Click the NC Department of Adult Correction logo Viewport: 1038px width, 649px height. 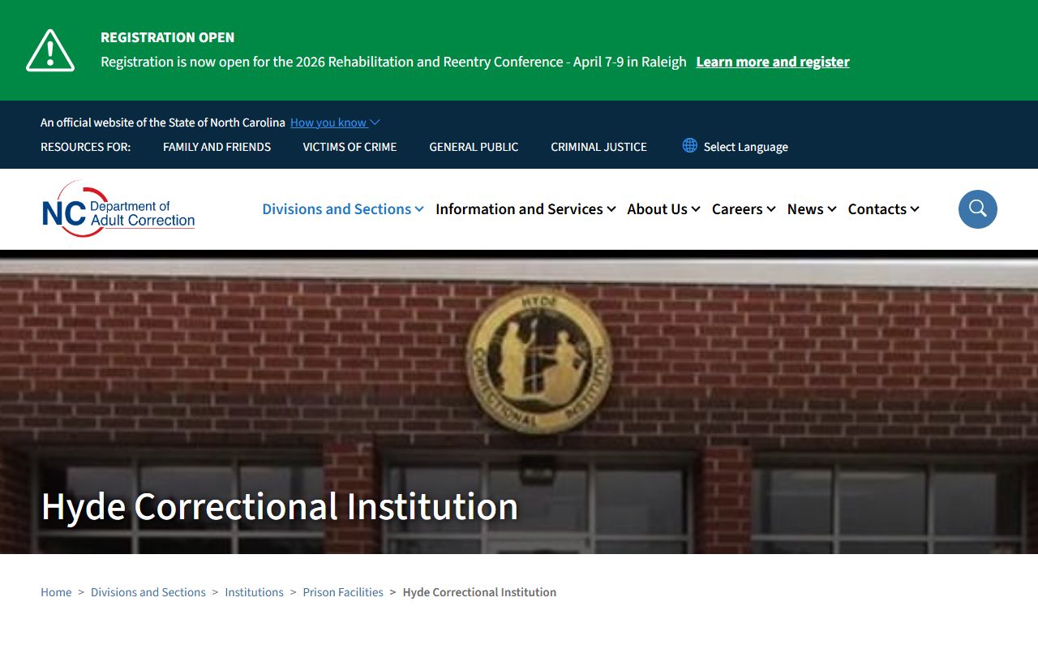pos(118,209)
